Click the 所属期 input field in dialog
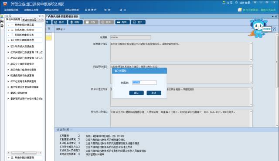 tap(144, 83)
